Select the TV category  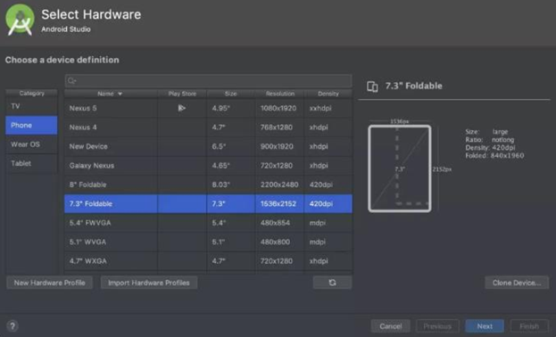[x=31, y=106]
